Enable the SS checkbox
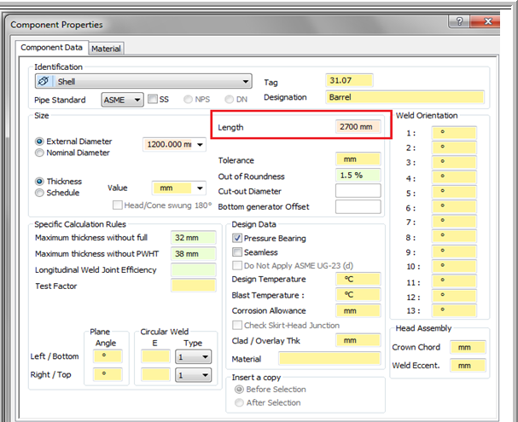The width and height of the screenshot is (518, 422). [x=153, y=100]
